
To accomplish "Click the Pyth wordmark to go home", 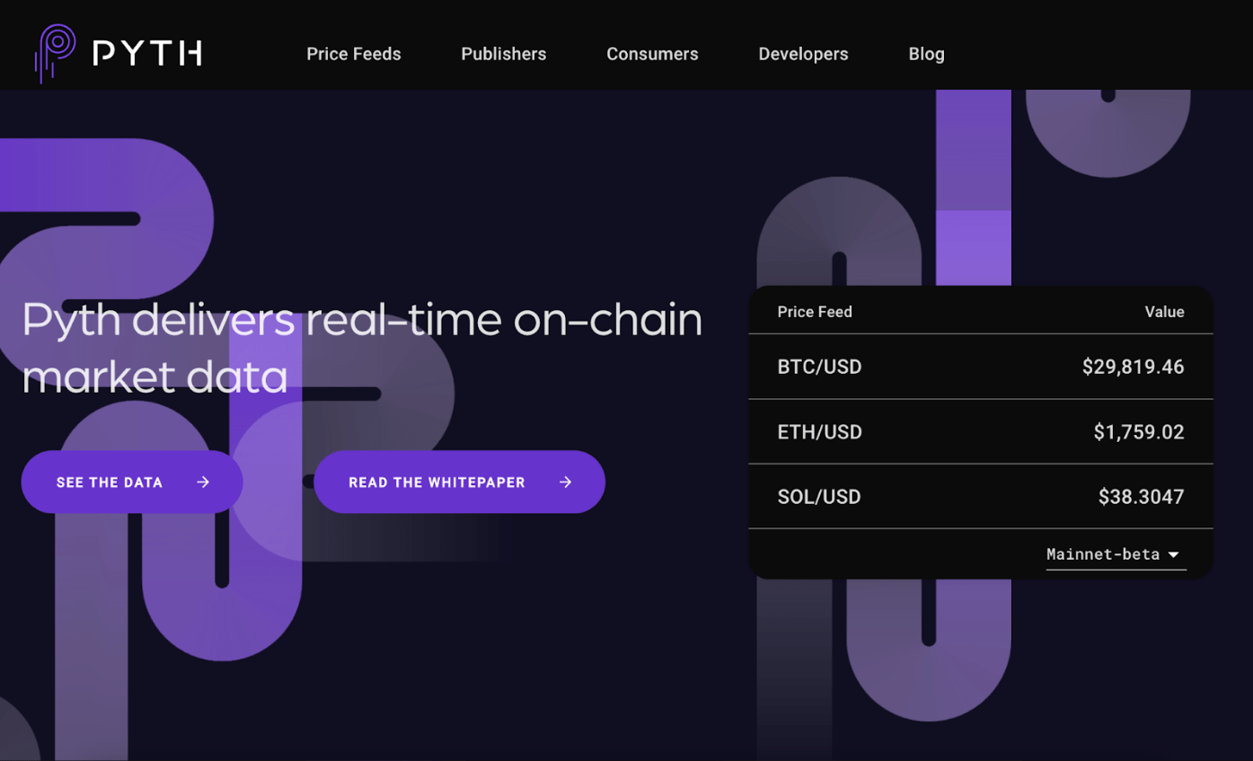I will tap(146, 53).
